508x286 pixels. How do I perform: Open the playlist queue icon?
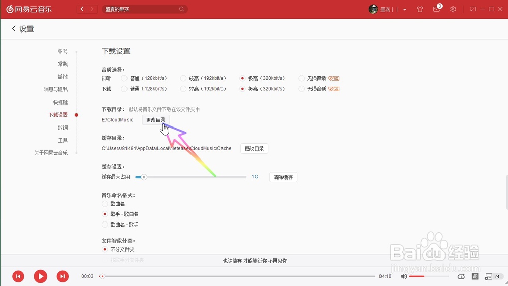coord(488,277)
